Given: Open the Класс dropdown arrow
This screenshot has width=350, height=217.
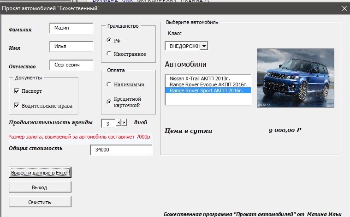Looking at the screenshot, I should [x=204, y=46].
